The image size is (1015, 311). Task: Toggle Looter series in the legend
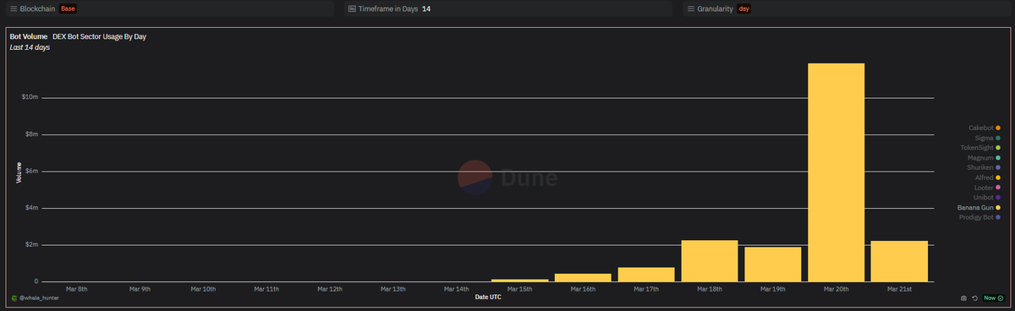coord(987,188)
